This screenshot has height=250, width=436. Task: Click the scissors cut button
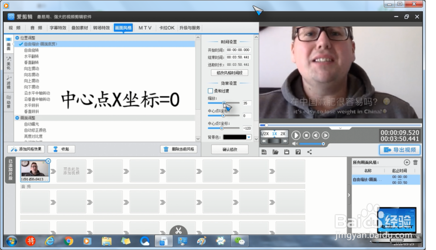pyautogui.click(x=178, y=230)
